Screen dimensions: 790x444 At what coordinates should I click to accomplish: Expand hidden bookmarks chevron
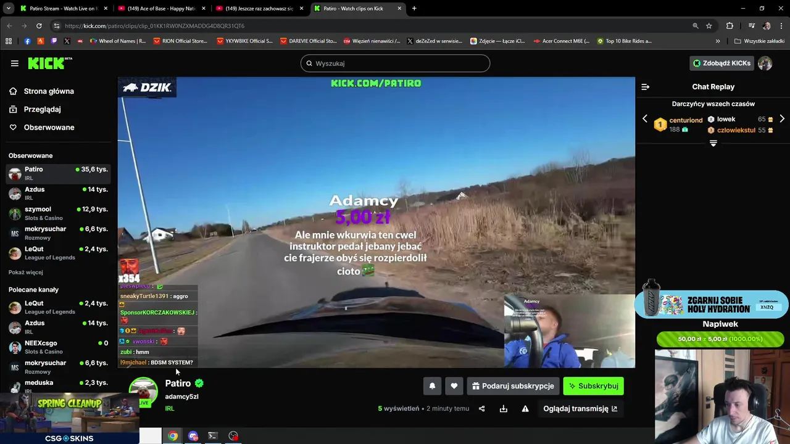[718, 41]
